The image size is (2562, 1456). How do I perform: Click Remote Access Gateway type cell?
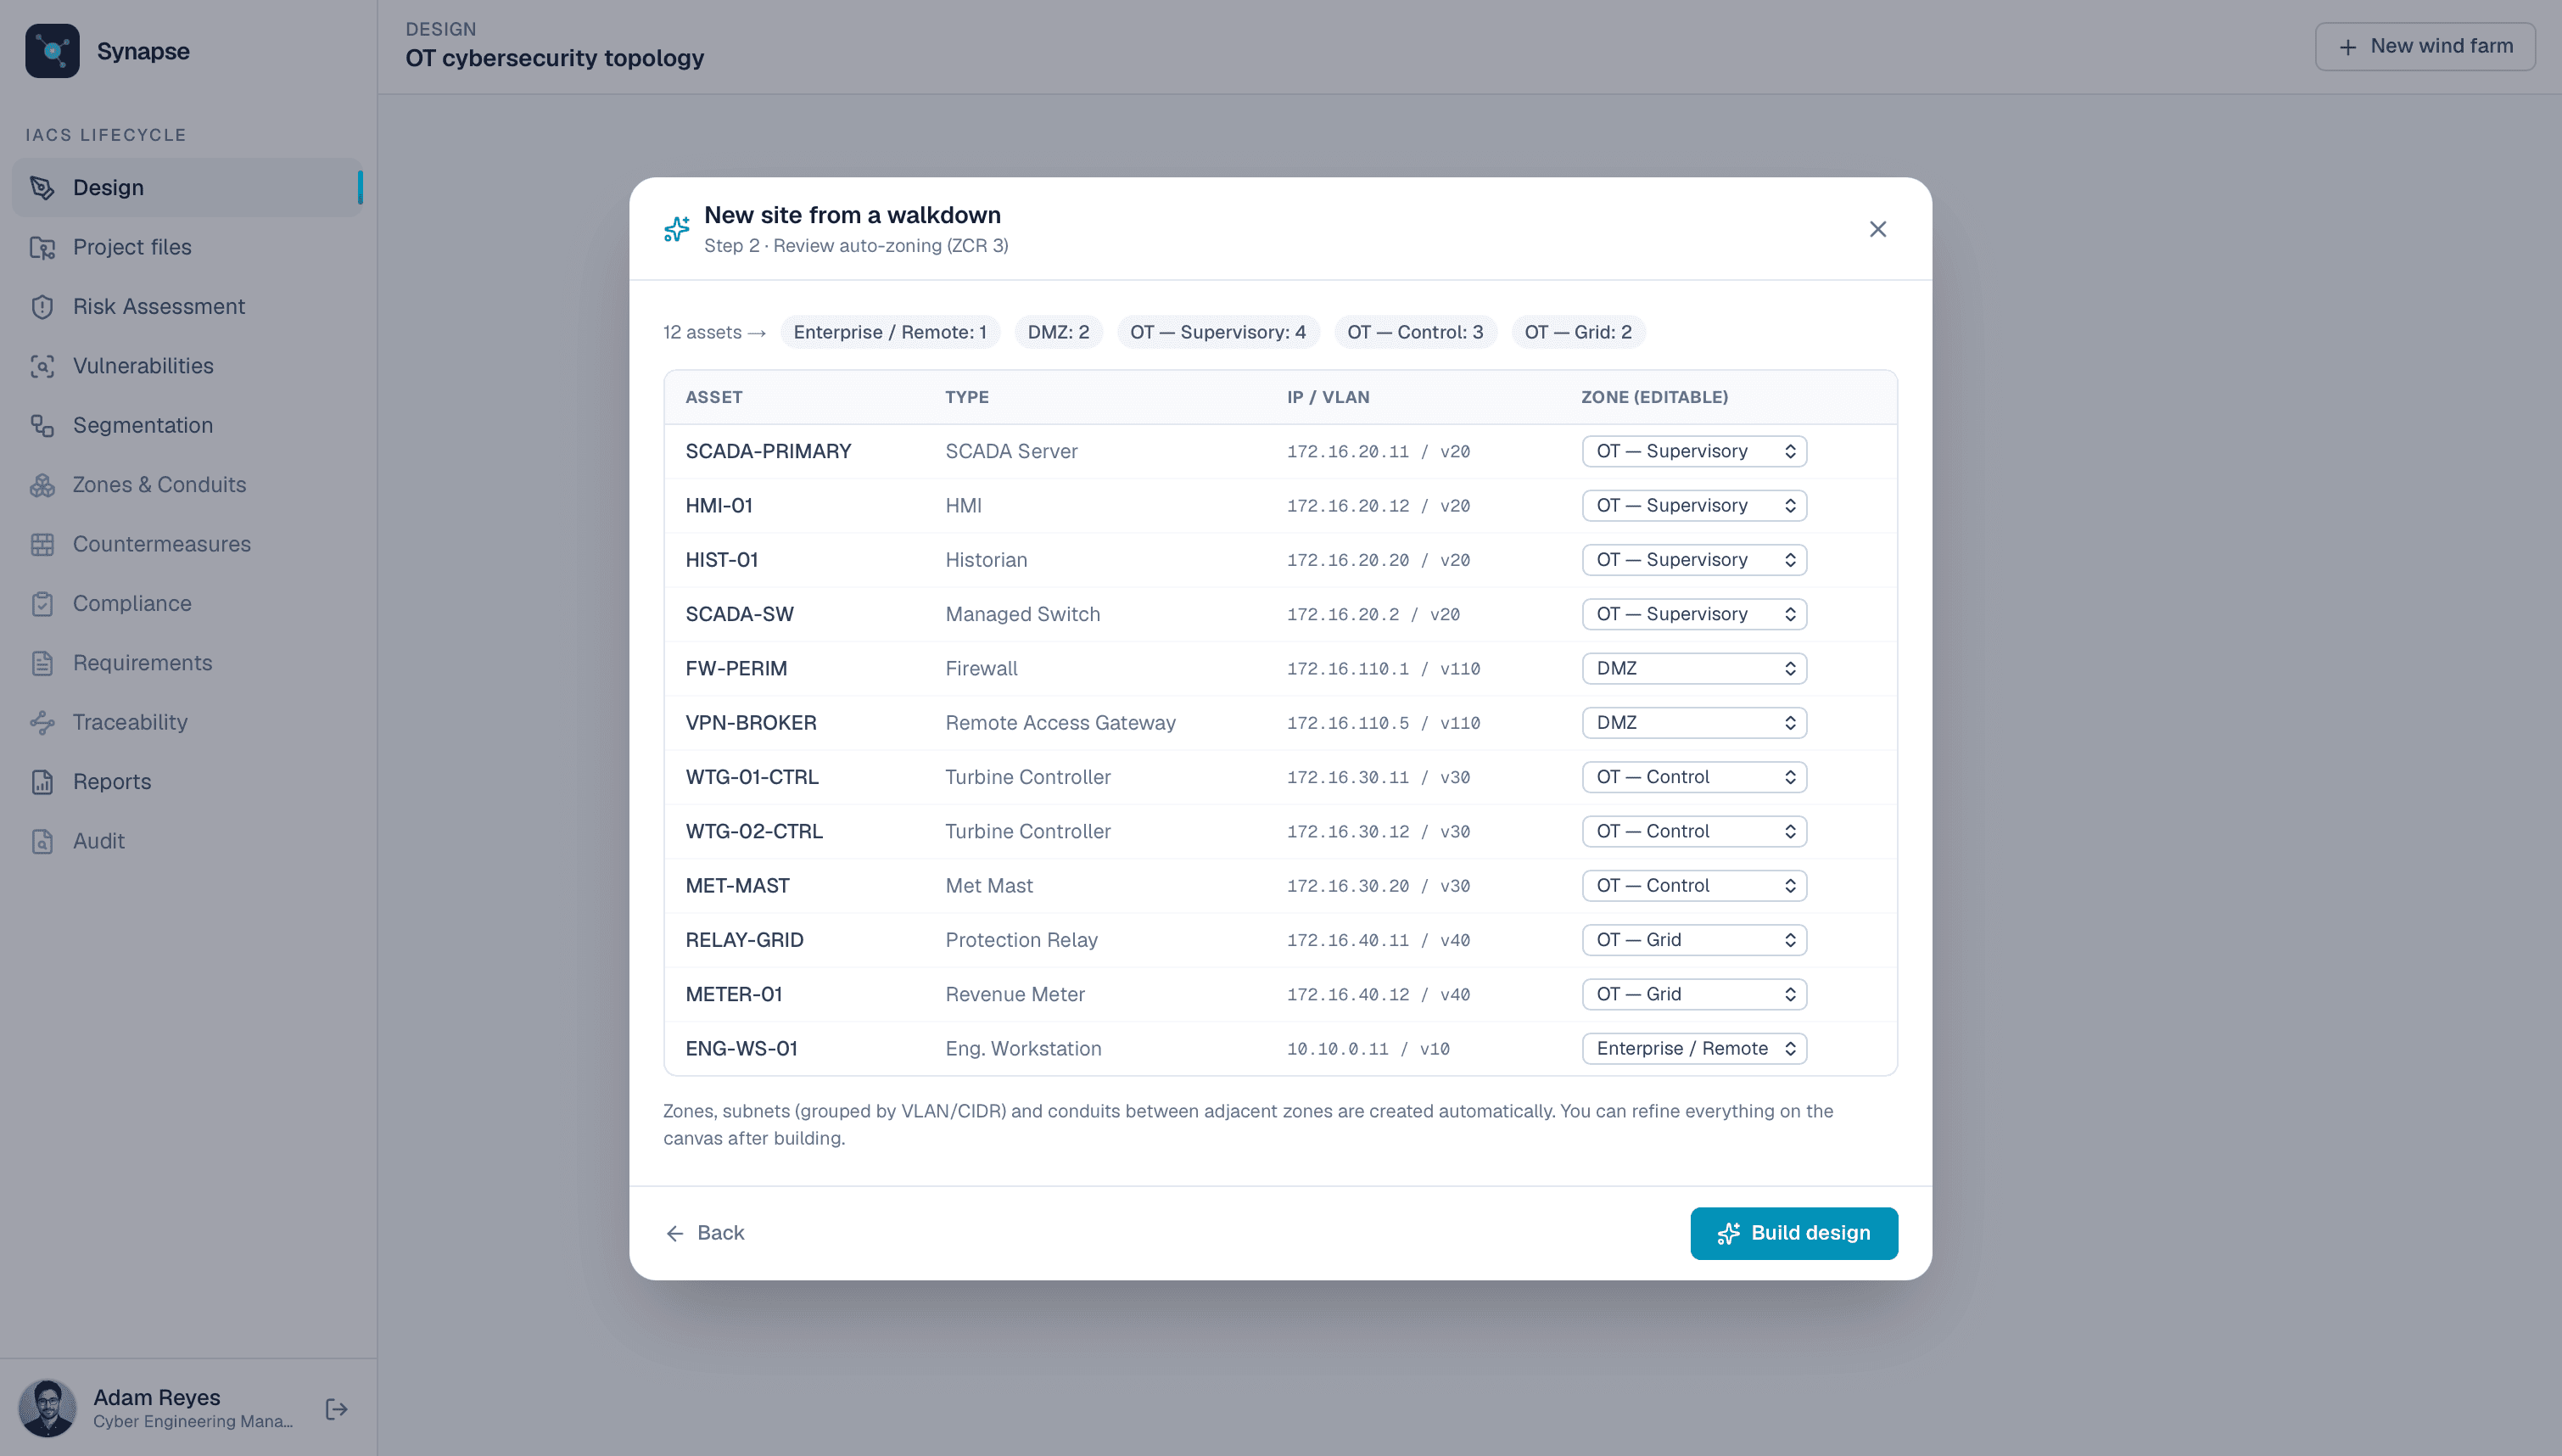coord(1060,723)
